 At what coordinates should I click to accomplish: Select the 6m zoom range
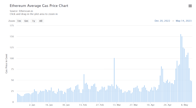click(26, 21)
